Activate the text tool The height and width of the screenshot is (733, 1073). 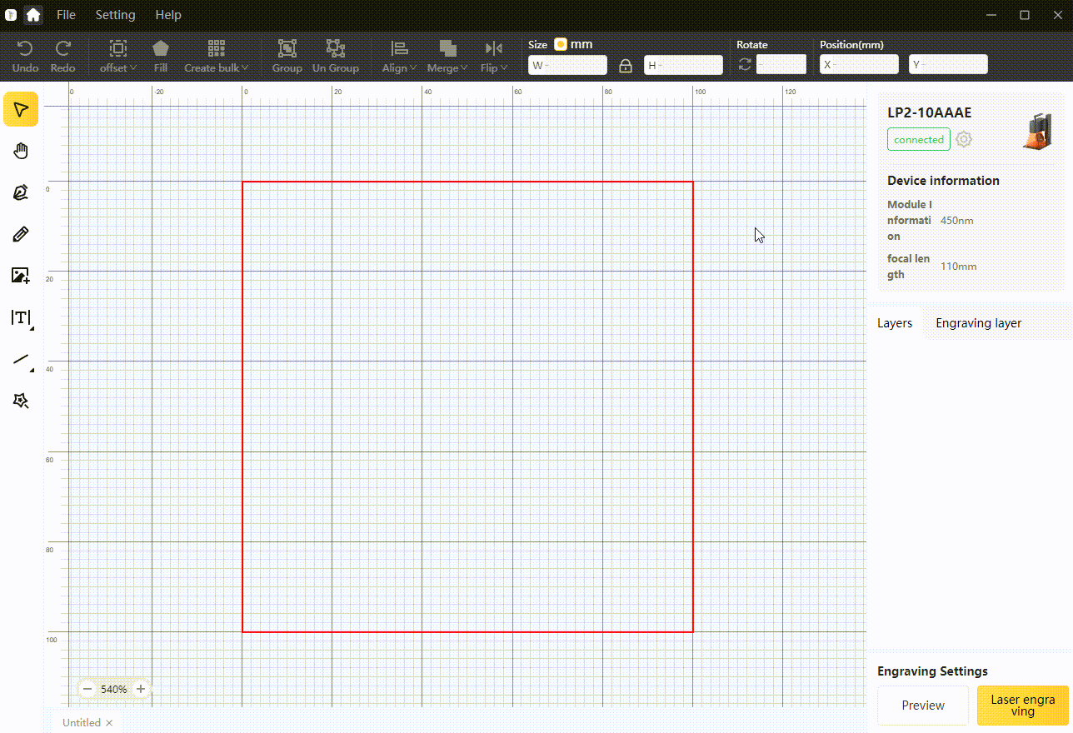tap(21, 317)
